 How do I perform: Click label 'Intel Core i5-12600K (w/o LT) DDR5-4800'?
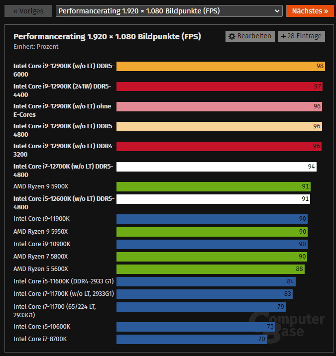pyautogui.click(x=64, y=203)
